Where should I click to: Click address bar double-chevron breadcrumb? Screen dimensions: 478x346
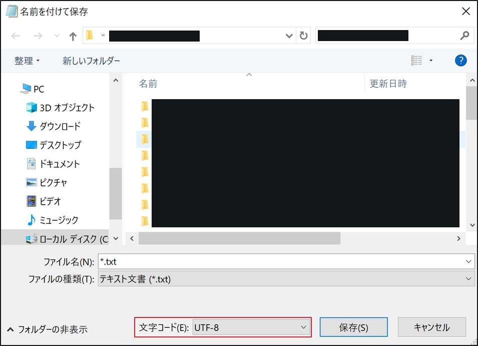coord(103,36)
